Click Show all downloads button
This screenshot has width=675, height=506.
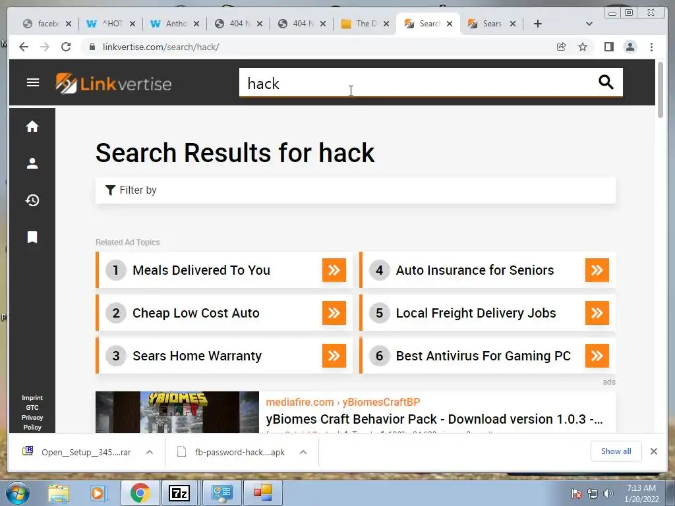[x=616, y=451]
